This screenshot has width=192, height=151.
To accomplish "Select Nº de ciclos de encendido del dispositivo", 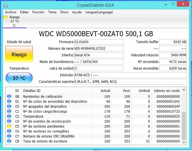I will (x=94, y=101).
